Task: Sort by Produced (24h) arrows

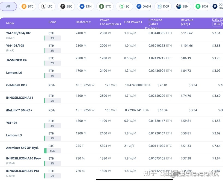Action: (157, 24)
